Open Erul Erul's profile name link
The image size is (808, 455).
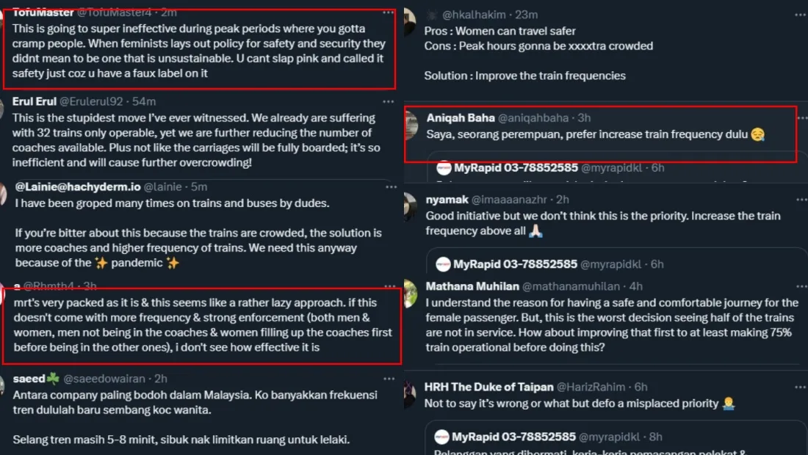34,101
